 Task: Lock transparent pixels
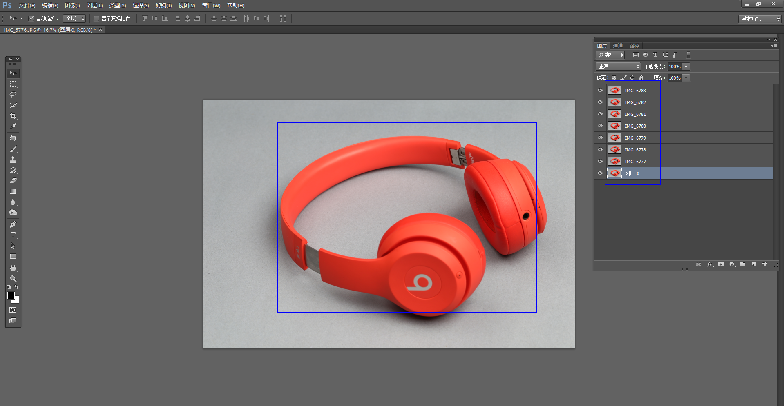point(614,78)
